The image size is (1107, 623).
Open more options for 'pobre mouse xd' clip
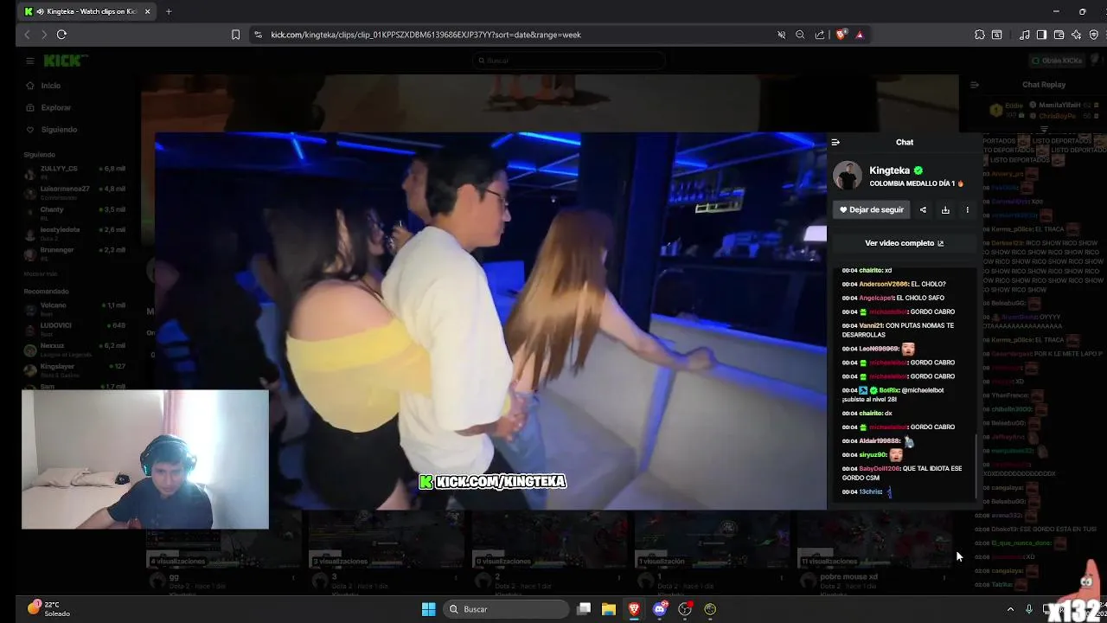click(x=944, y=577)
